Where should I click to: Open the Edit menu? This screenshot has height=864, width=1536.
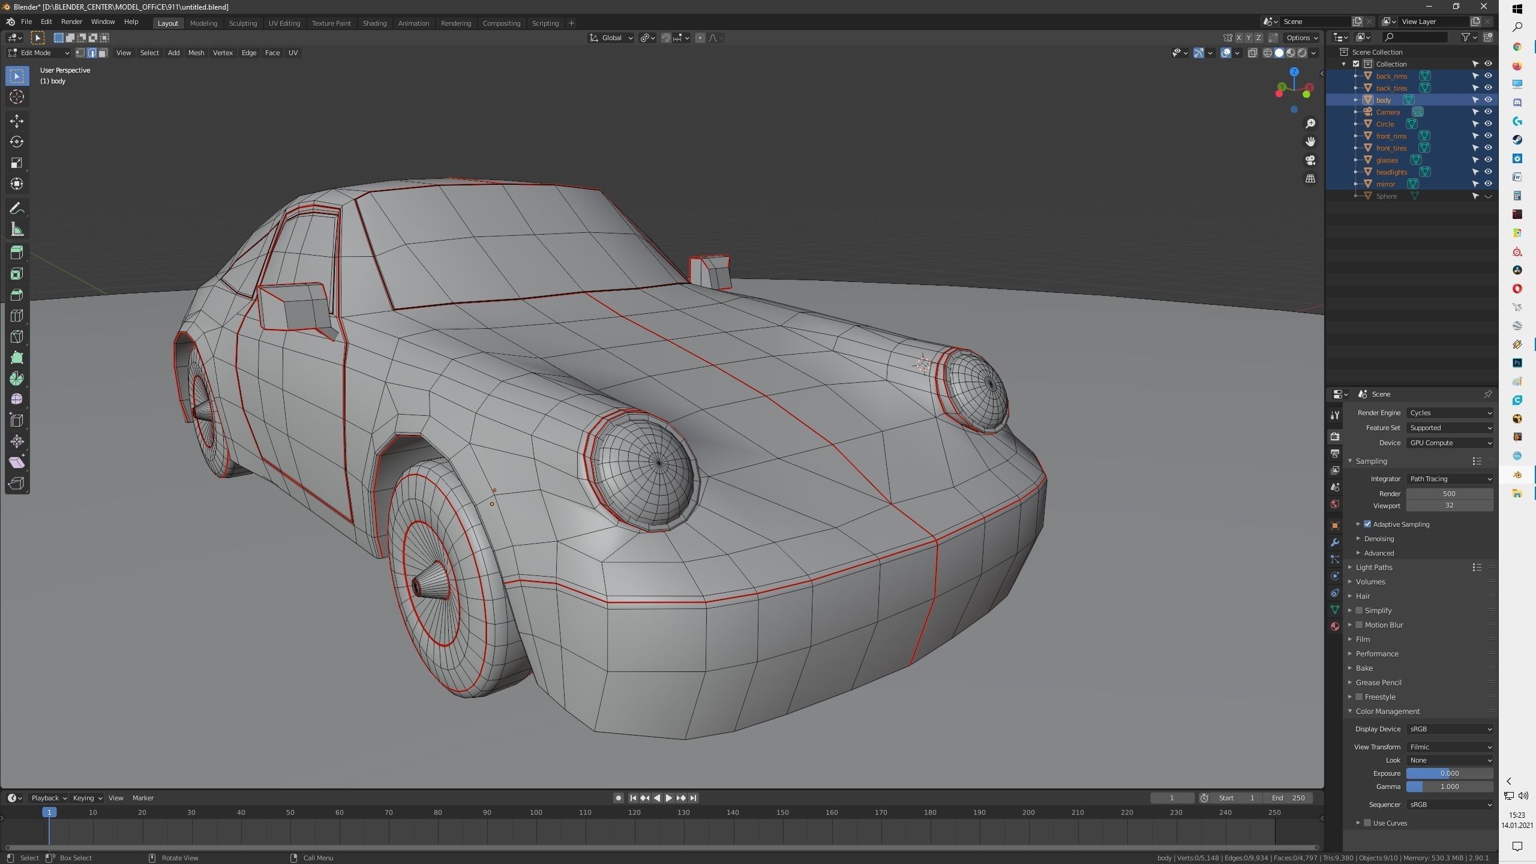[x=46, y=22]
